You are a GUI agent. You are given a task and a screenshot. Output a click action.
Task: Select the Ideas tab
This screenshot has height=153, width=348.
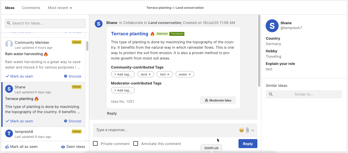[10, 8]
